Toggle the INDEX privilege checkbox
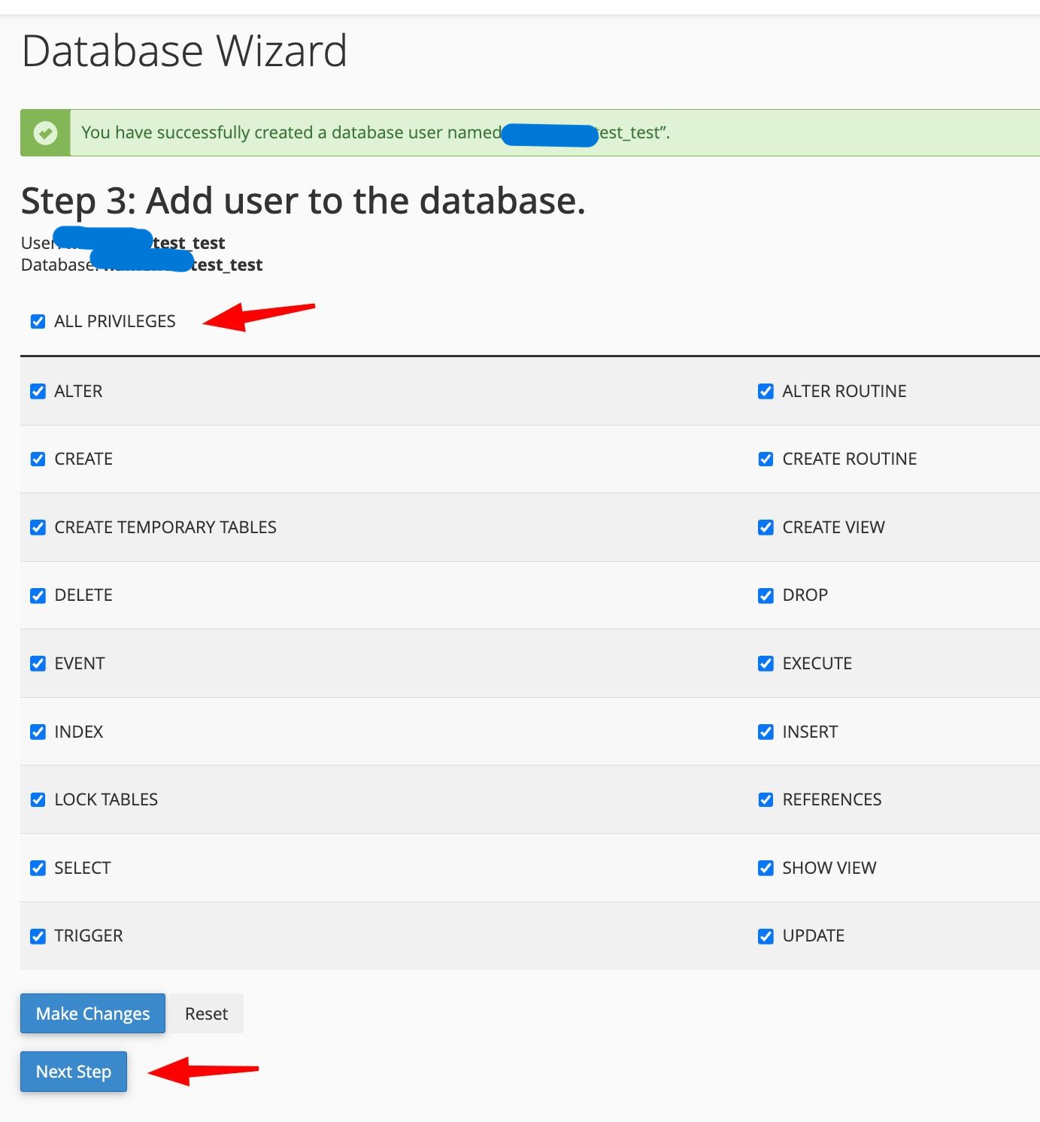The image size is (1040, 1122). [x=38, y=732]
